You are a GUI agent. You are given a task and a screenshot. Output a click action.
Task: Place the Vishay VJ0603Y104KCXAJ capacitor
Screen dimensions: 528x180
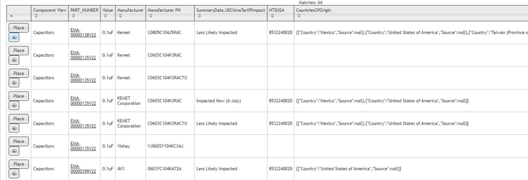(19, 141)
